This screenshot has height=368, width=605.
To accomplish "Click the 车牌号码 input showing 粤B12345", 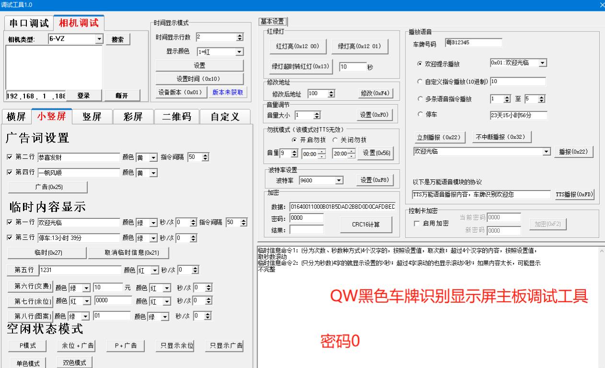I will click(475, 42).
